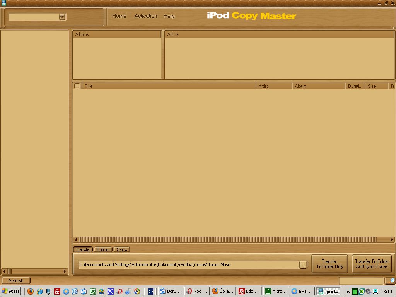The image size is (396, 297).
Task: Switch to the iPod Opera taskbar window
Action: coord(197,291)
